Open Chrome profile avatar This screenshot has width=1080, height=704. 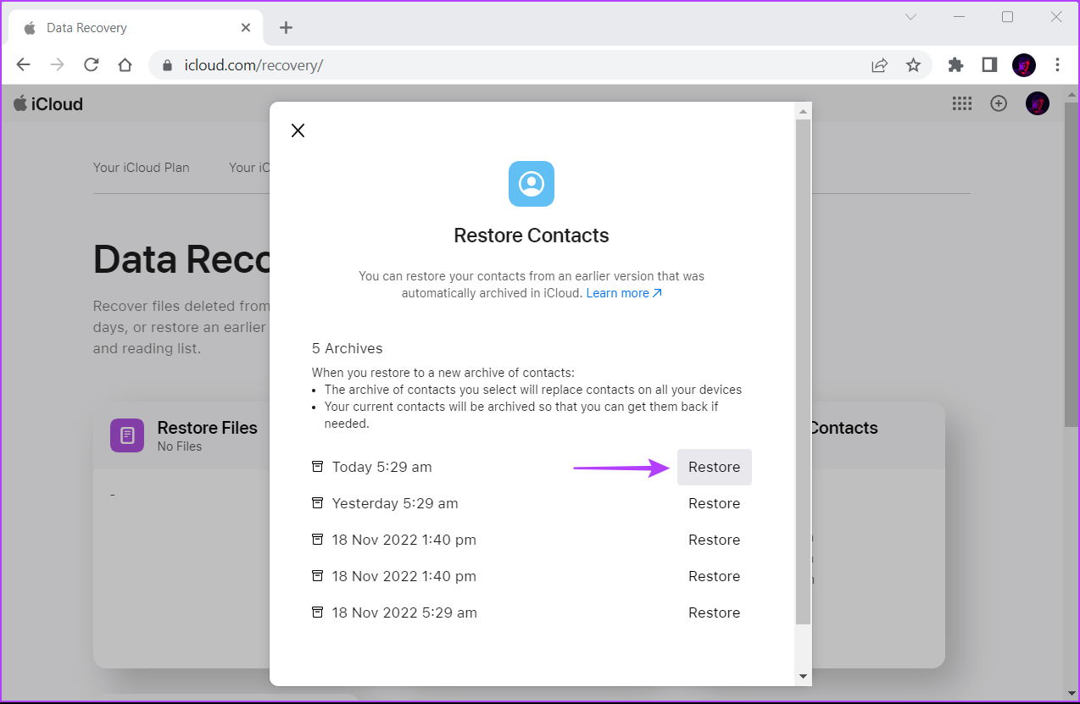coord(1024,65)
